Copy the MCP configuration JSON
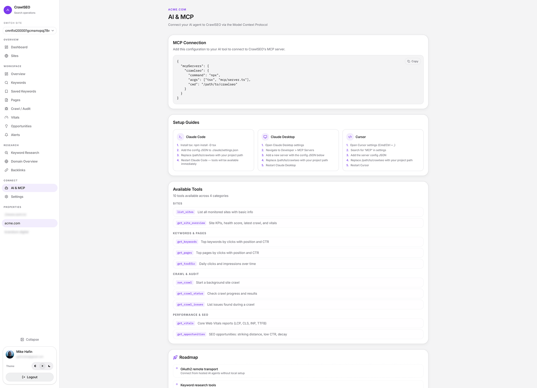 pos(413,61)
